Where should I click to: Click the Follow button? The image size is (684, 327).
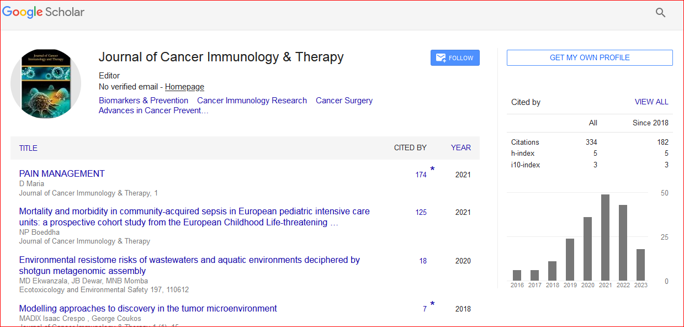tap(455, 58)
